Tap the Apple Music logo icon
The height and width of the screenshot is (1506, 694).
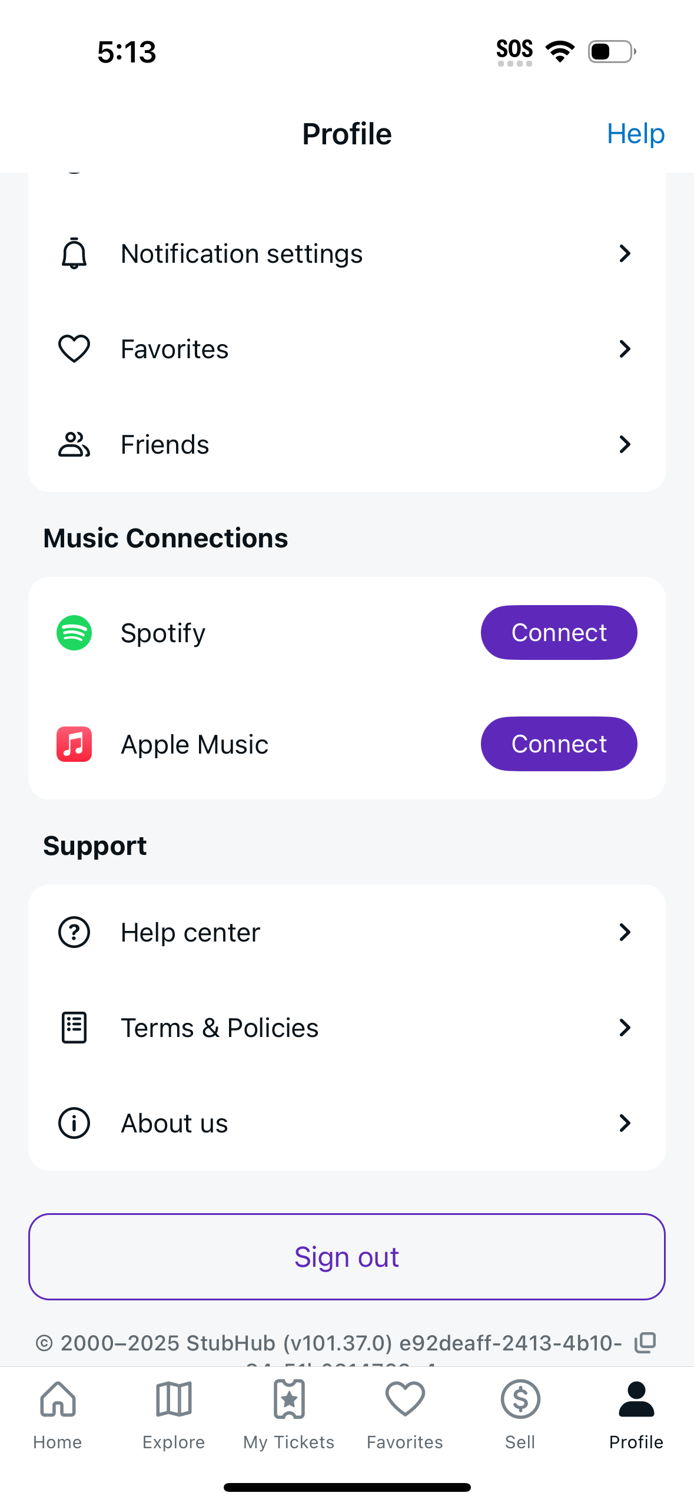(74, 744)
